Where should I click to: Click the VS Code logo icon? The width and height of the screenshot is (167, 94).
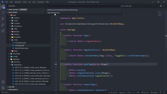coord(2,2)
